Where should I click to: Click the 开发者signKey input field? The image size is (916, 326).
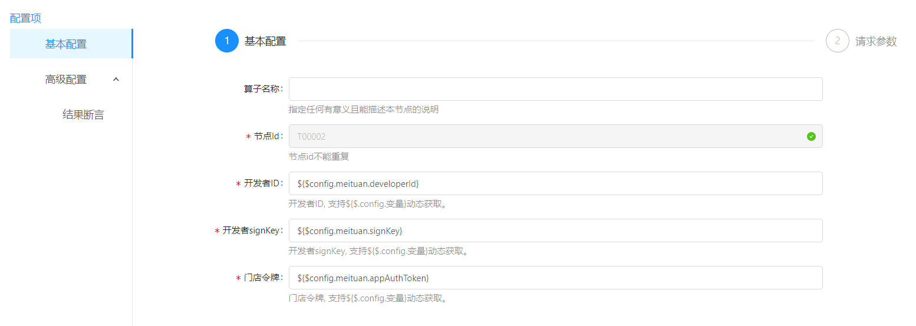[555, 230]
